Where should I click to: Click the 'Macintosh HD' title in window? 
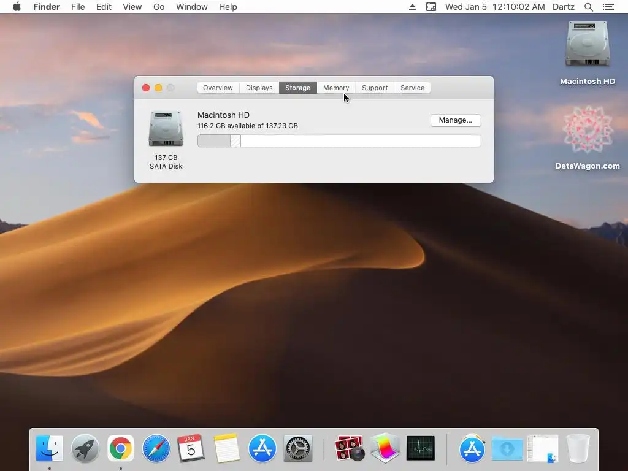pos(223,115)
